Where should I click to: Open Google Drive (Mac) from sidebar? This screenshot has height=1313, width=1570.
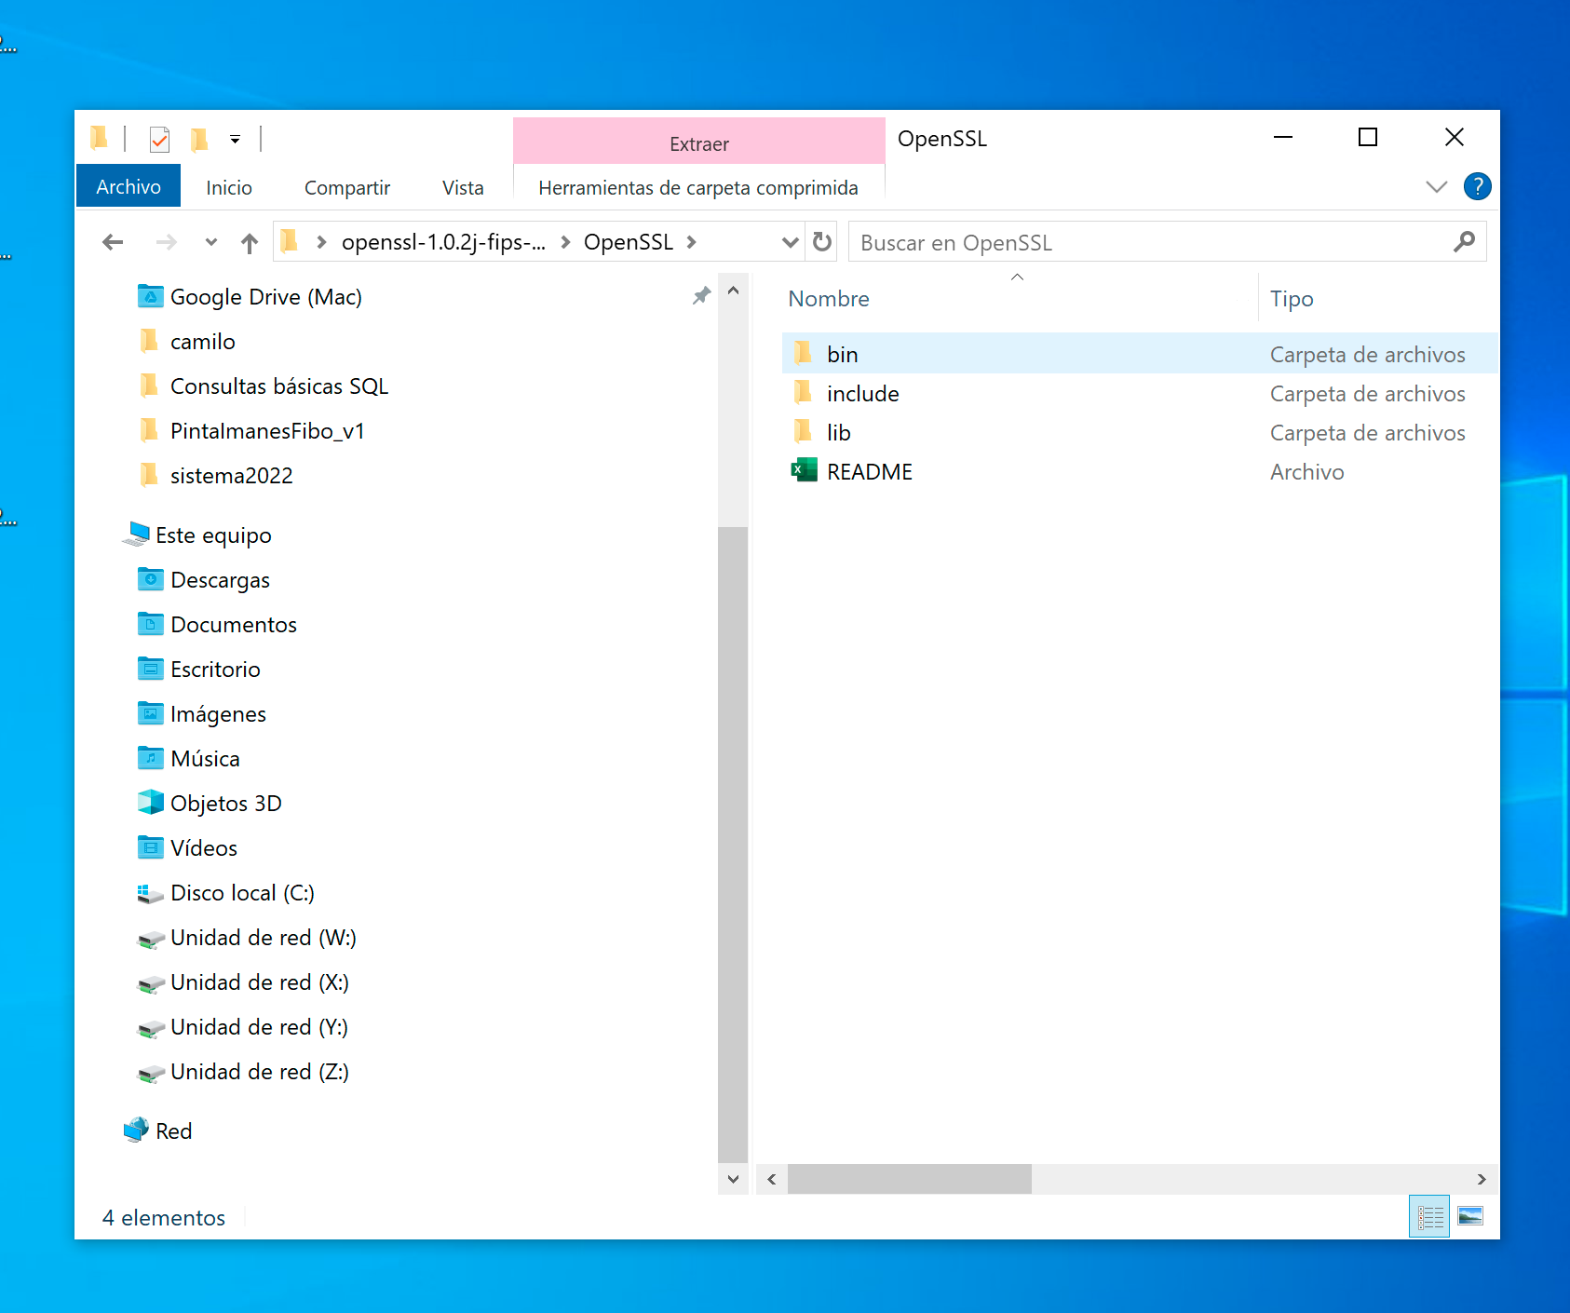coord(265,296)
